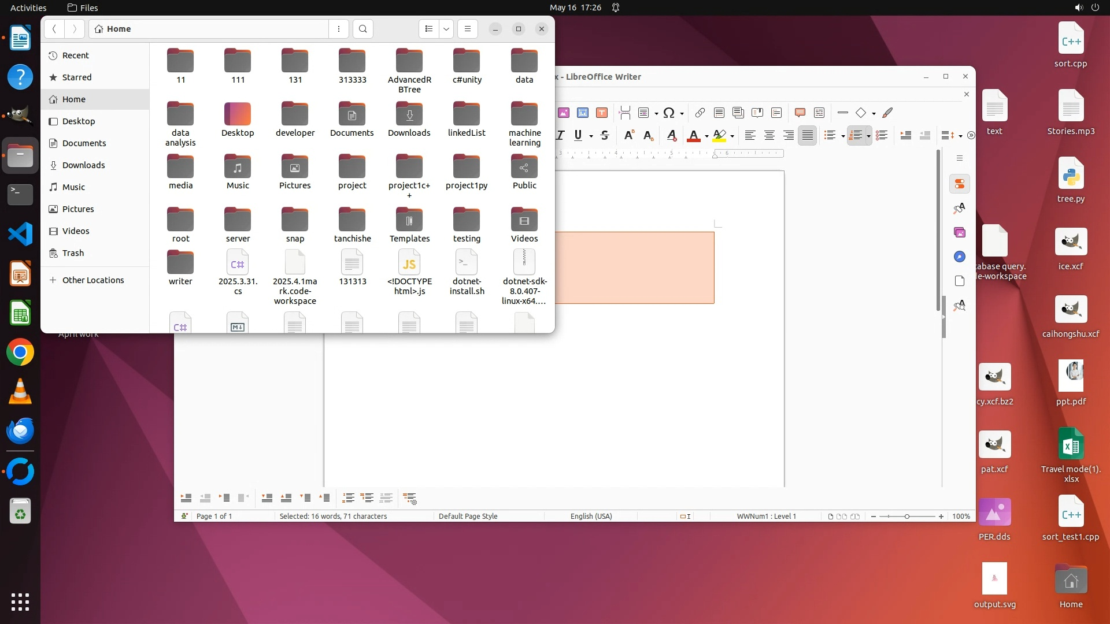Open Downloads in the Files sidebar
The image size is (1110, 624).
click(x=83, y=165)
